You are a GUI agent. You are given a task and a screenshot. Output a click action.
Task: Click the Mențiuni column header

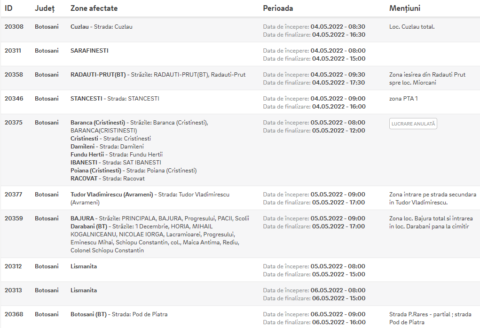tap(405, 8)
